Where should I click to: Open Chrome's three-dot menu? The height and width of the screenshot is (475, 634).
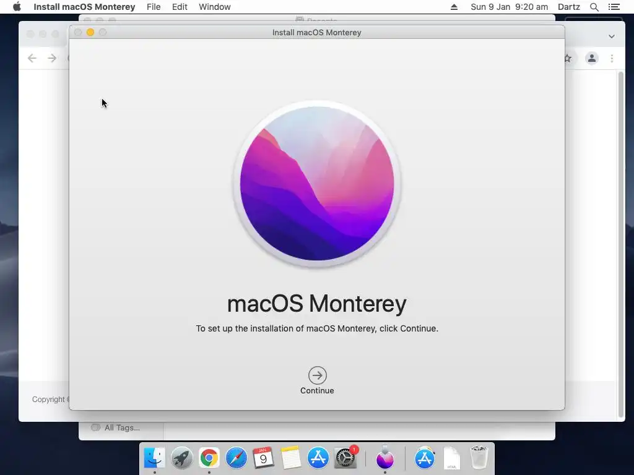point(612,59)
